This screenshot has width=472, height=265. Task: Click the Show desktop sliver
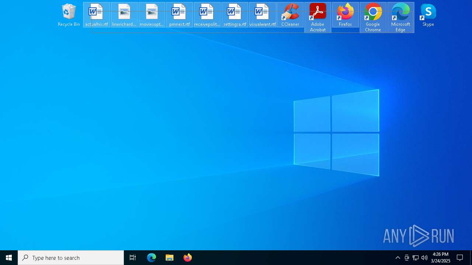471,258
